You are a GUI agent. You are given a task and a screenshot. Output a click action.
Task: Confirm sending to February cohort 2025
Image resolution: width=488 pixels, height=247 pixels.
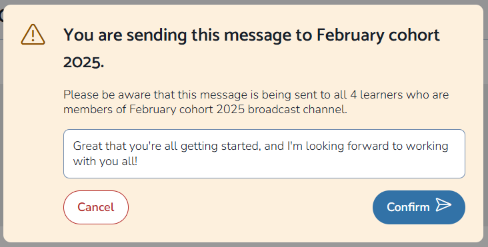419,207
